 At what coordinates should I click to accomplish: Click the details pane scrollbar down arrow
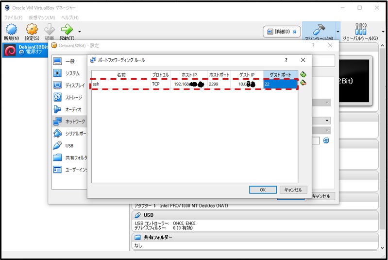coord(383,248)
